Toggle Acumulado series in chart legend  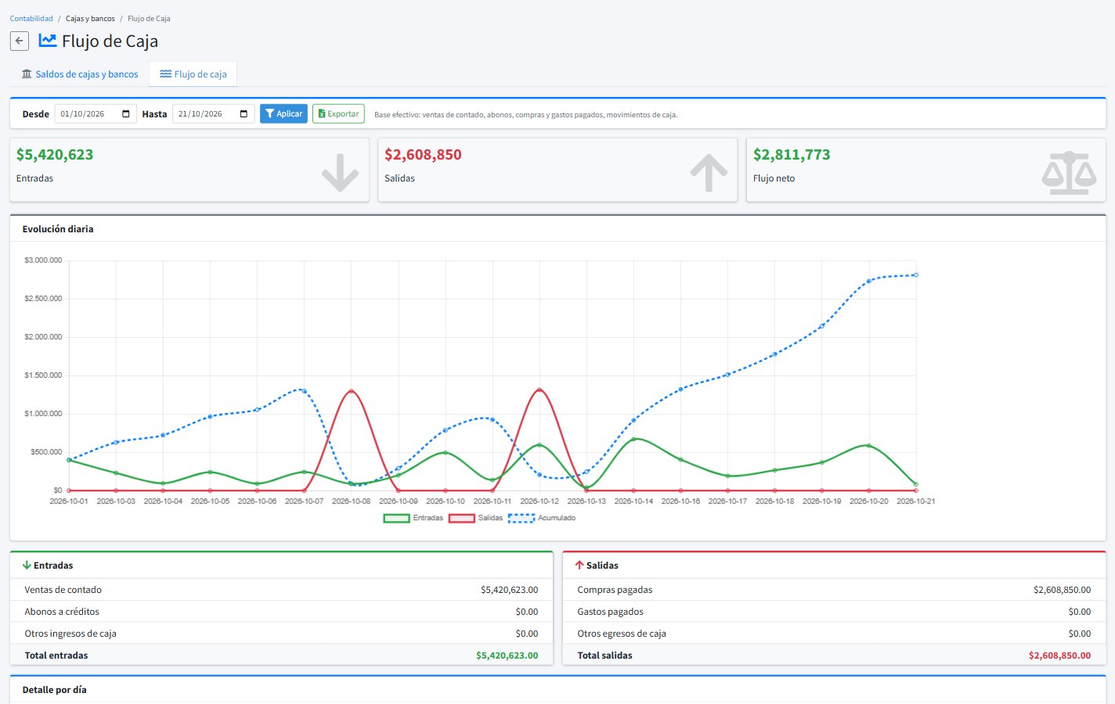pyautogui.click(x=542, y=518)
